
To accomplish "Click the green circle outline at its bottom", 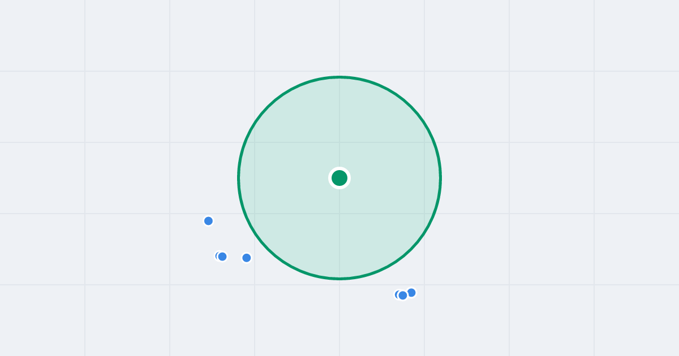I will [x=339, y=279].
